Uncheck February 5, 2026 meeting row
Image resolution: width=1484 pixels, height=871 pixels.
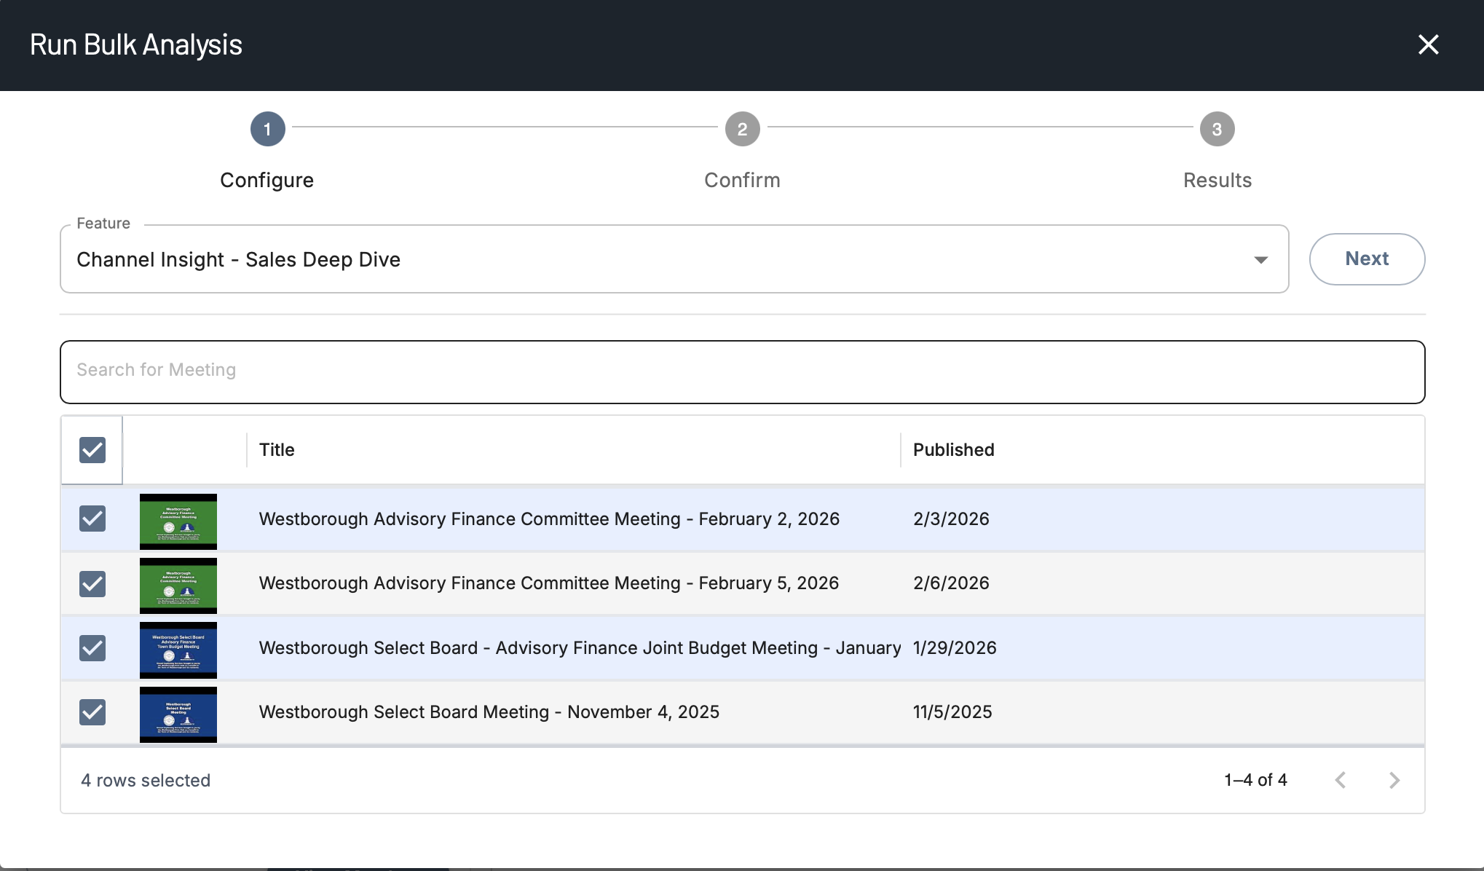coord(92,583)
